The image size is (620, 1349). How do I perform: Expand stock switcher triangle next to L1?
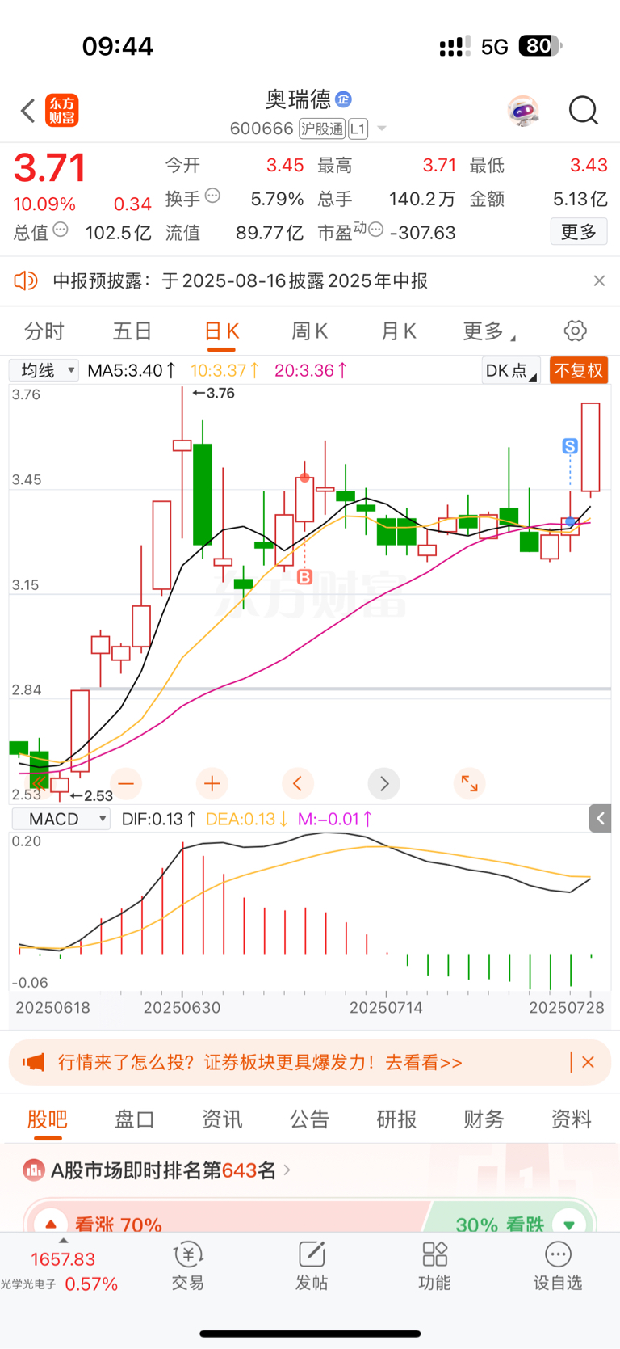coord(382,129)
